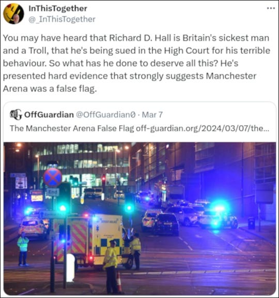Viewport: 279px width, 298px height.
Task: Open the three-dot more options menu
Action: 271,8
